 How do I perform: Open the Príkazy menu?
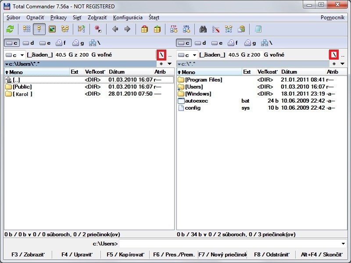(x=58, y=18)
